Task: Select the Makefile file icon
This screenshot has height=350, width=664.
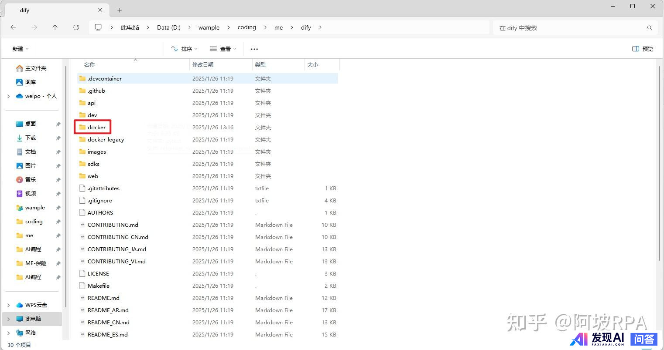Action: [x=82, y=286]
